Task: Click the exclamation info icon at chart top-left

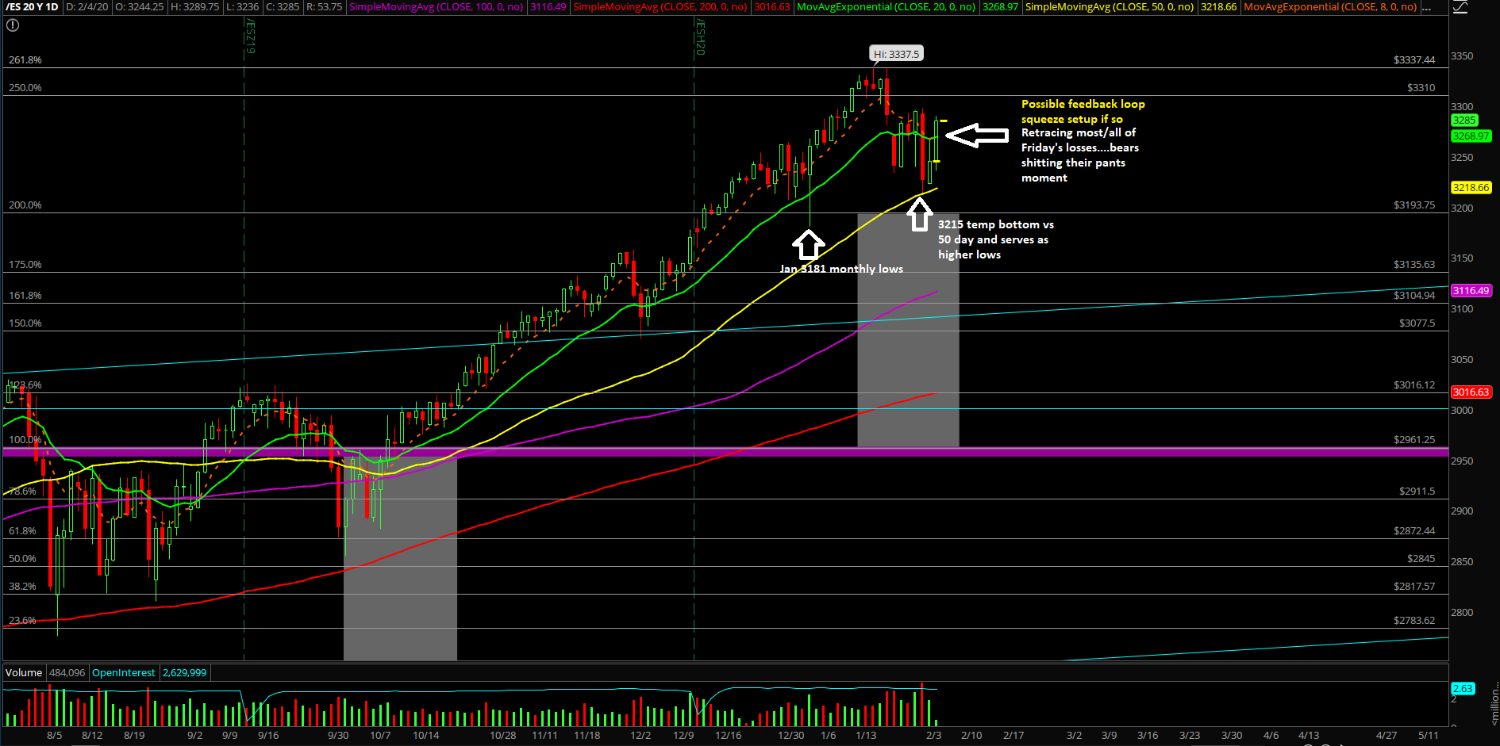Action: pyautogui.click(x=12, y=25)
